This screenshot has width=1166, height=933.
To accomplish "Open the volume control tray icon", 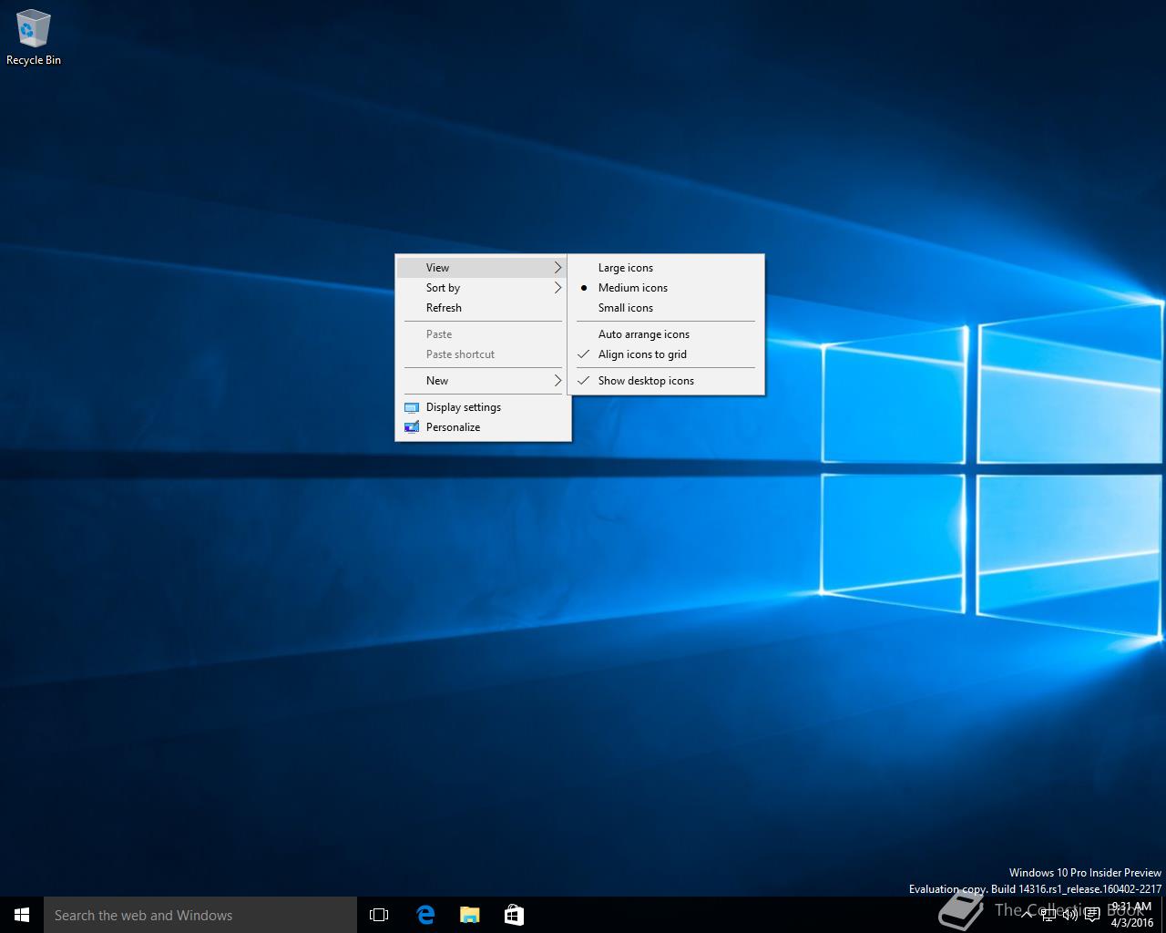I will pos(1070,915).
